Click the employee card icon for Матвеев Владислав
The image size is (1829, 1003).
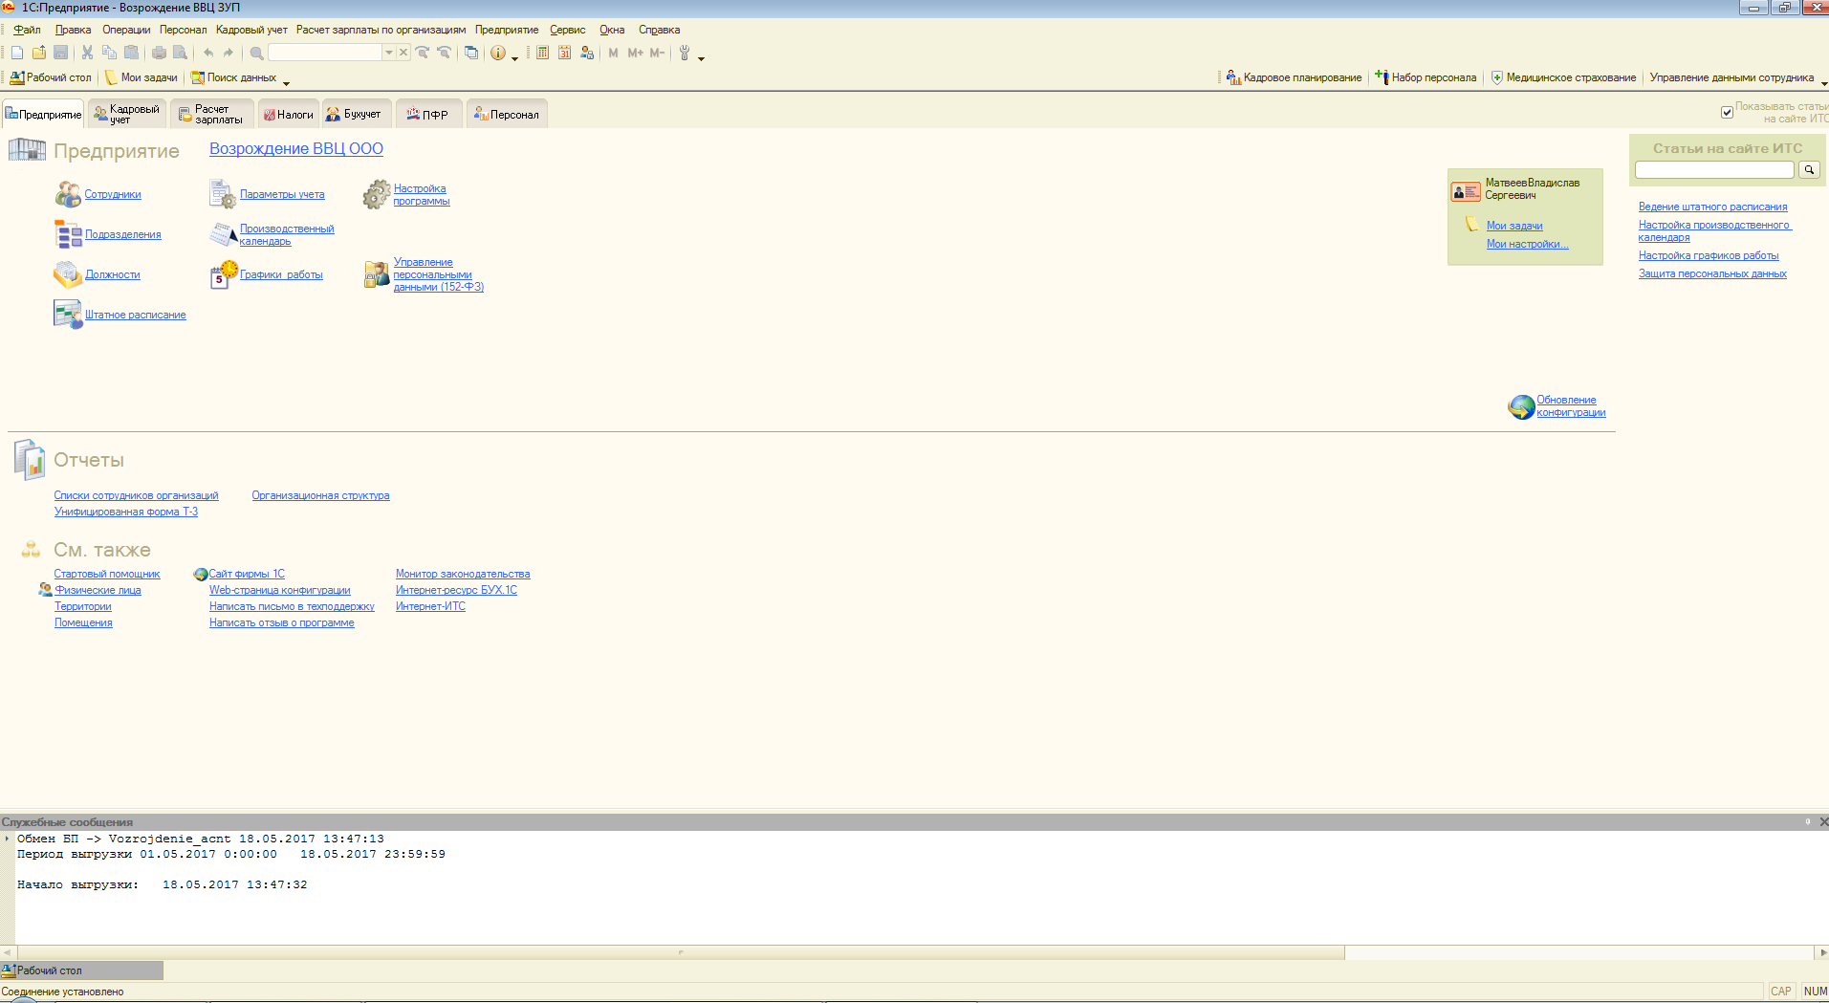[1466, 192]
